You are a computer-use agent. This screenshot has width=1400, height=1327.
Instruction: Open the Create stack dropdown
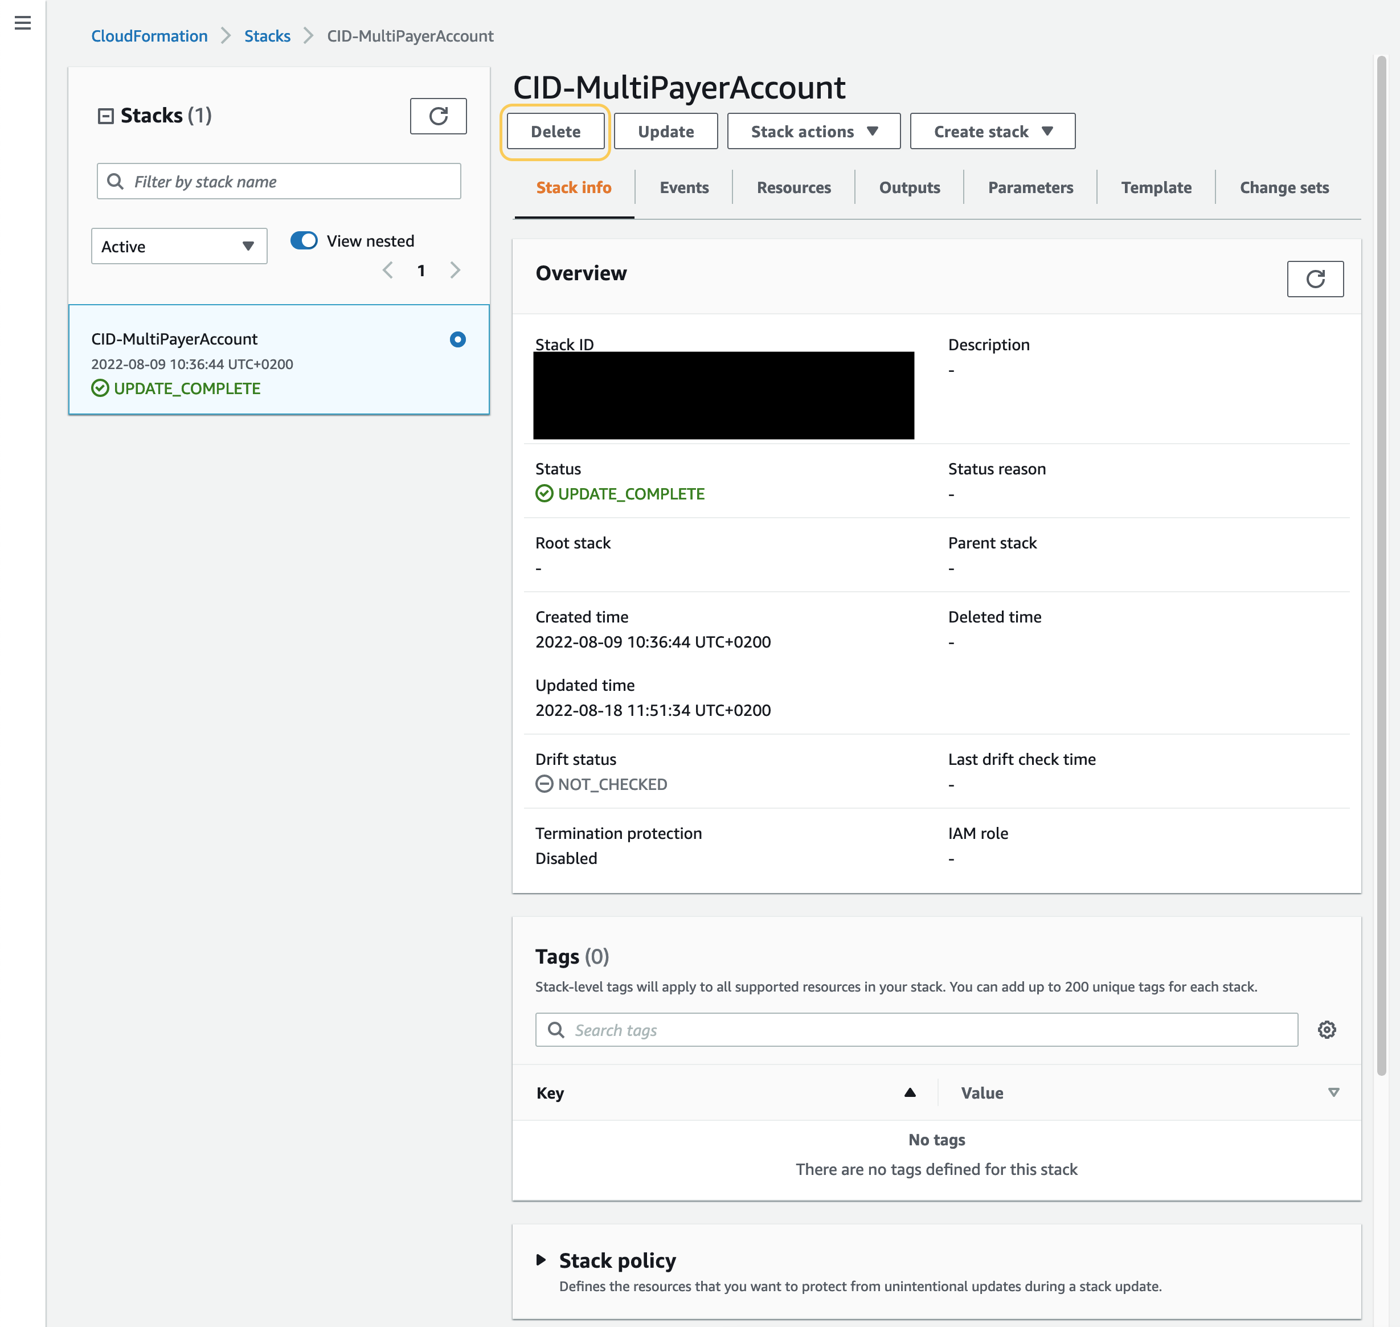[991, 131]
